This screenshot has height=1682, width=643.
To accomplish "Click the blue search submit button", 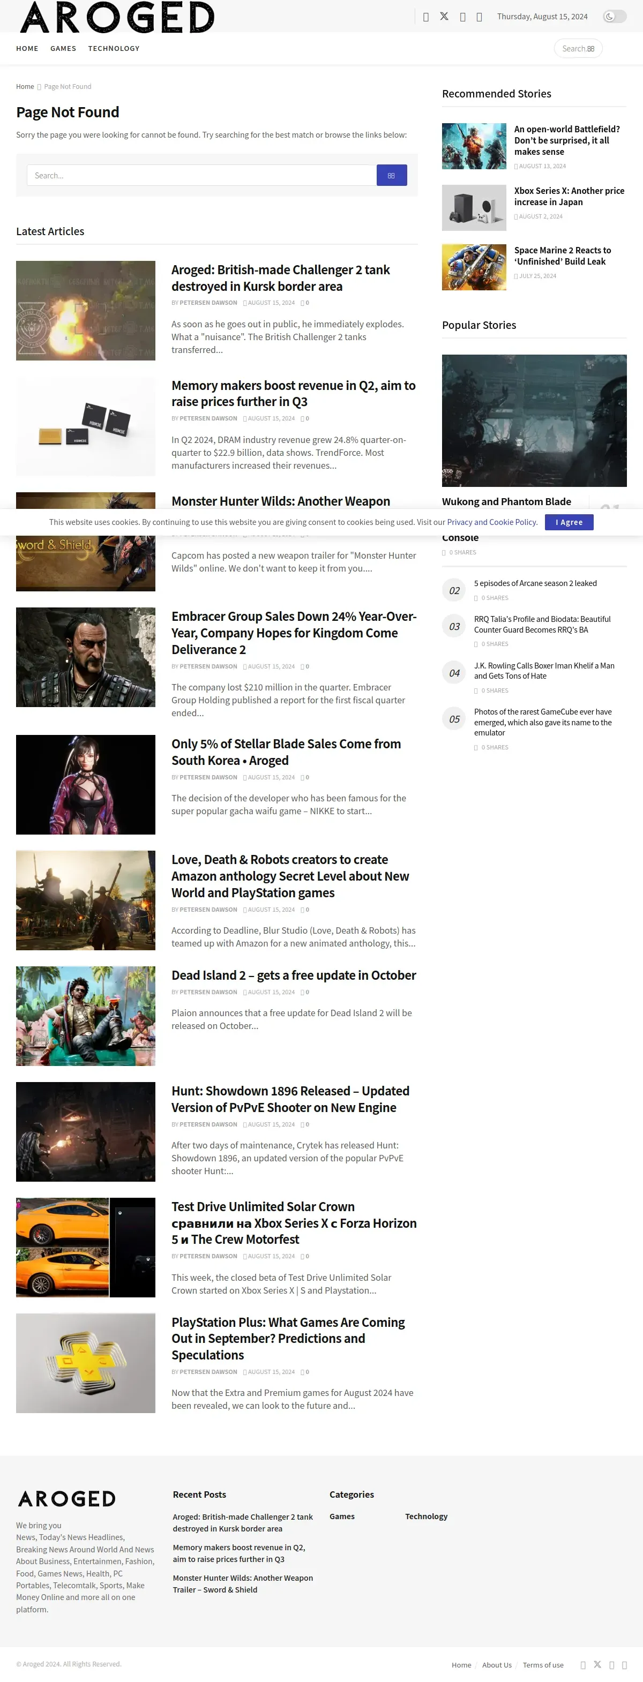I will point(391,175).
